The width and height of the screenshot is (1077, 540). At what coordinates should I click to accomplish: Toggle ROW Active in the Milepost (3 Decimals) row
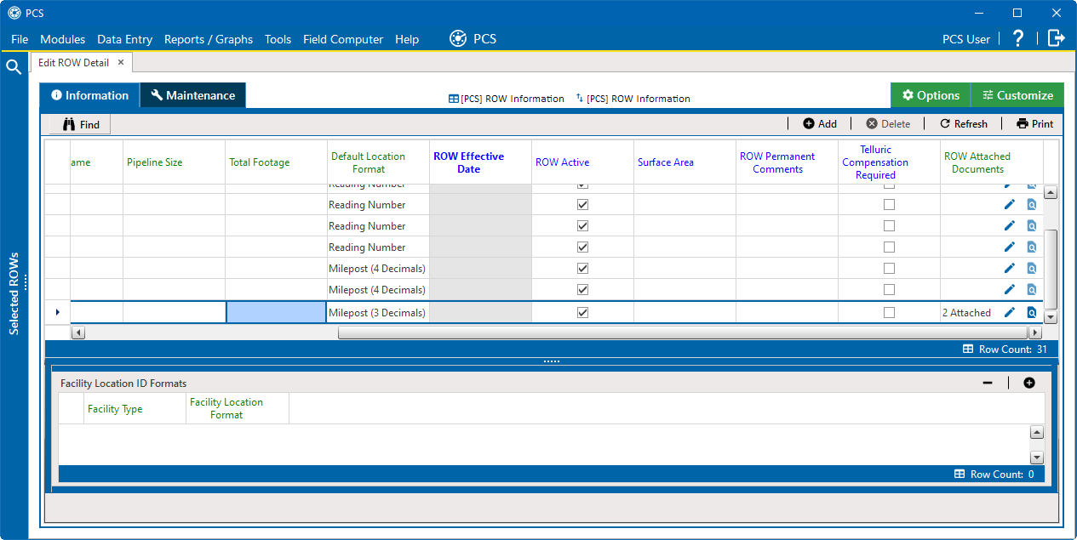click(x=583, y=312)
